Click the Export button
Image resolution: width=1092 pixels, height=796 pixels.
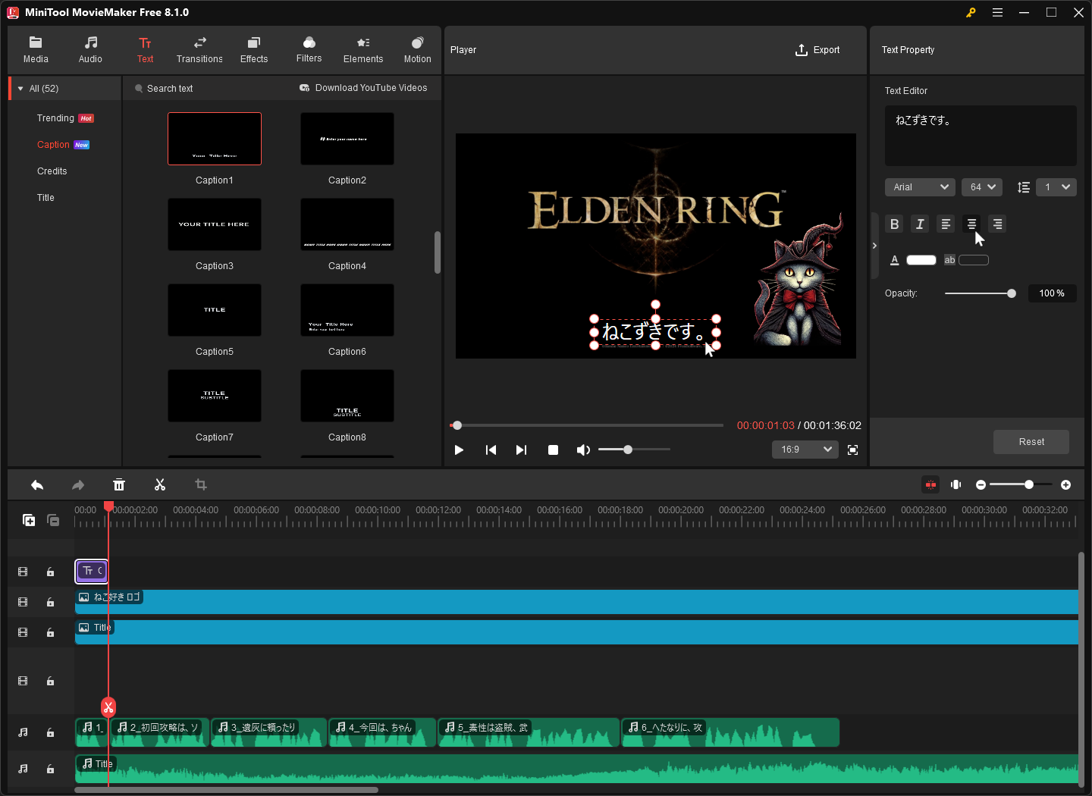tap(817, 50)
